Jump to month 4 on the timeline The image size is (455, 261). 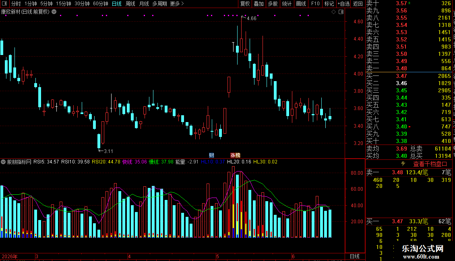tap(129, 256)
